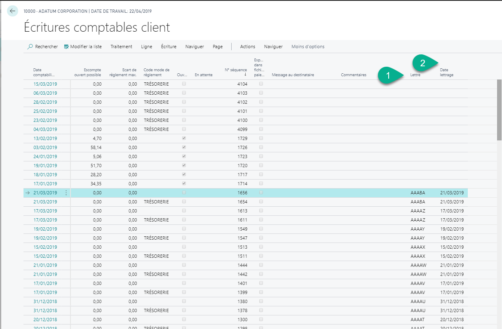Click sort arrow in N° séquence header

[x=246, y=75]
